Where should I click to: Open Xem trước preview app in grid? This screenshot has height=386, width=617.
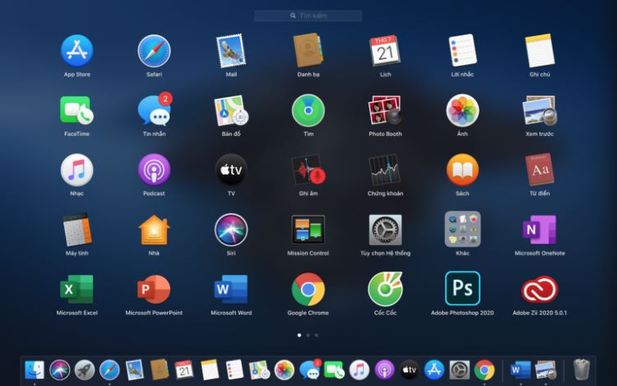pyautogui.click(x=540, y=110)
